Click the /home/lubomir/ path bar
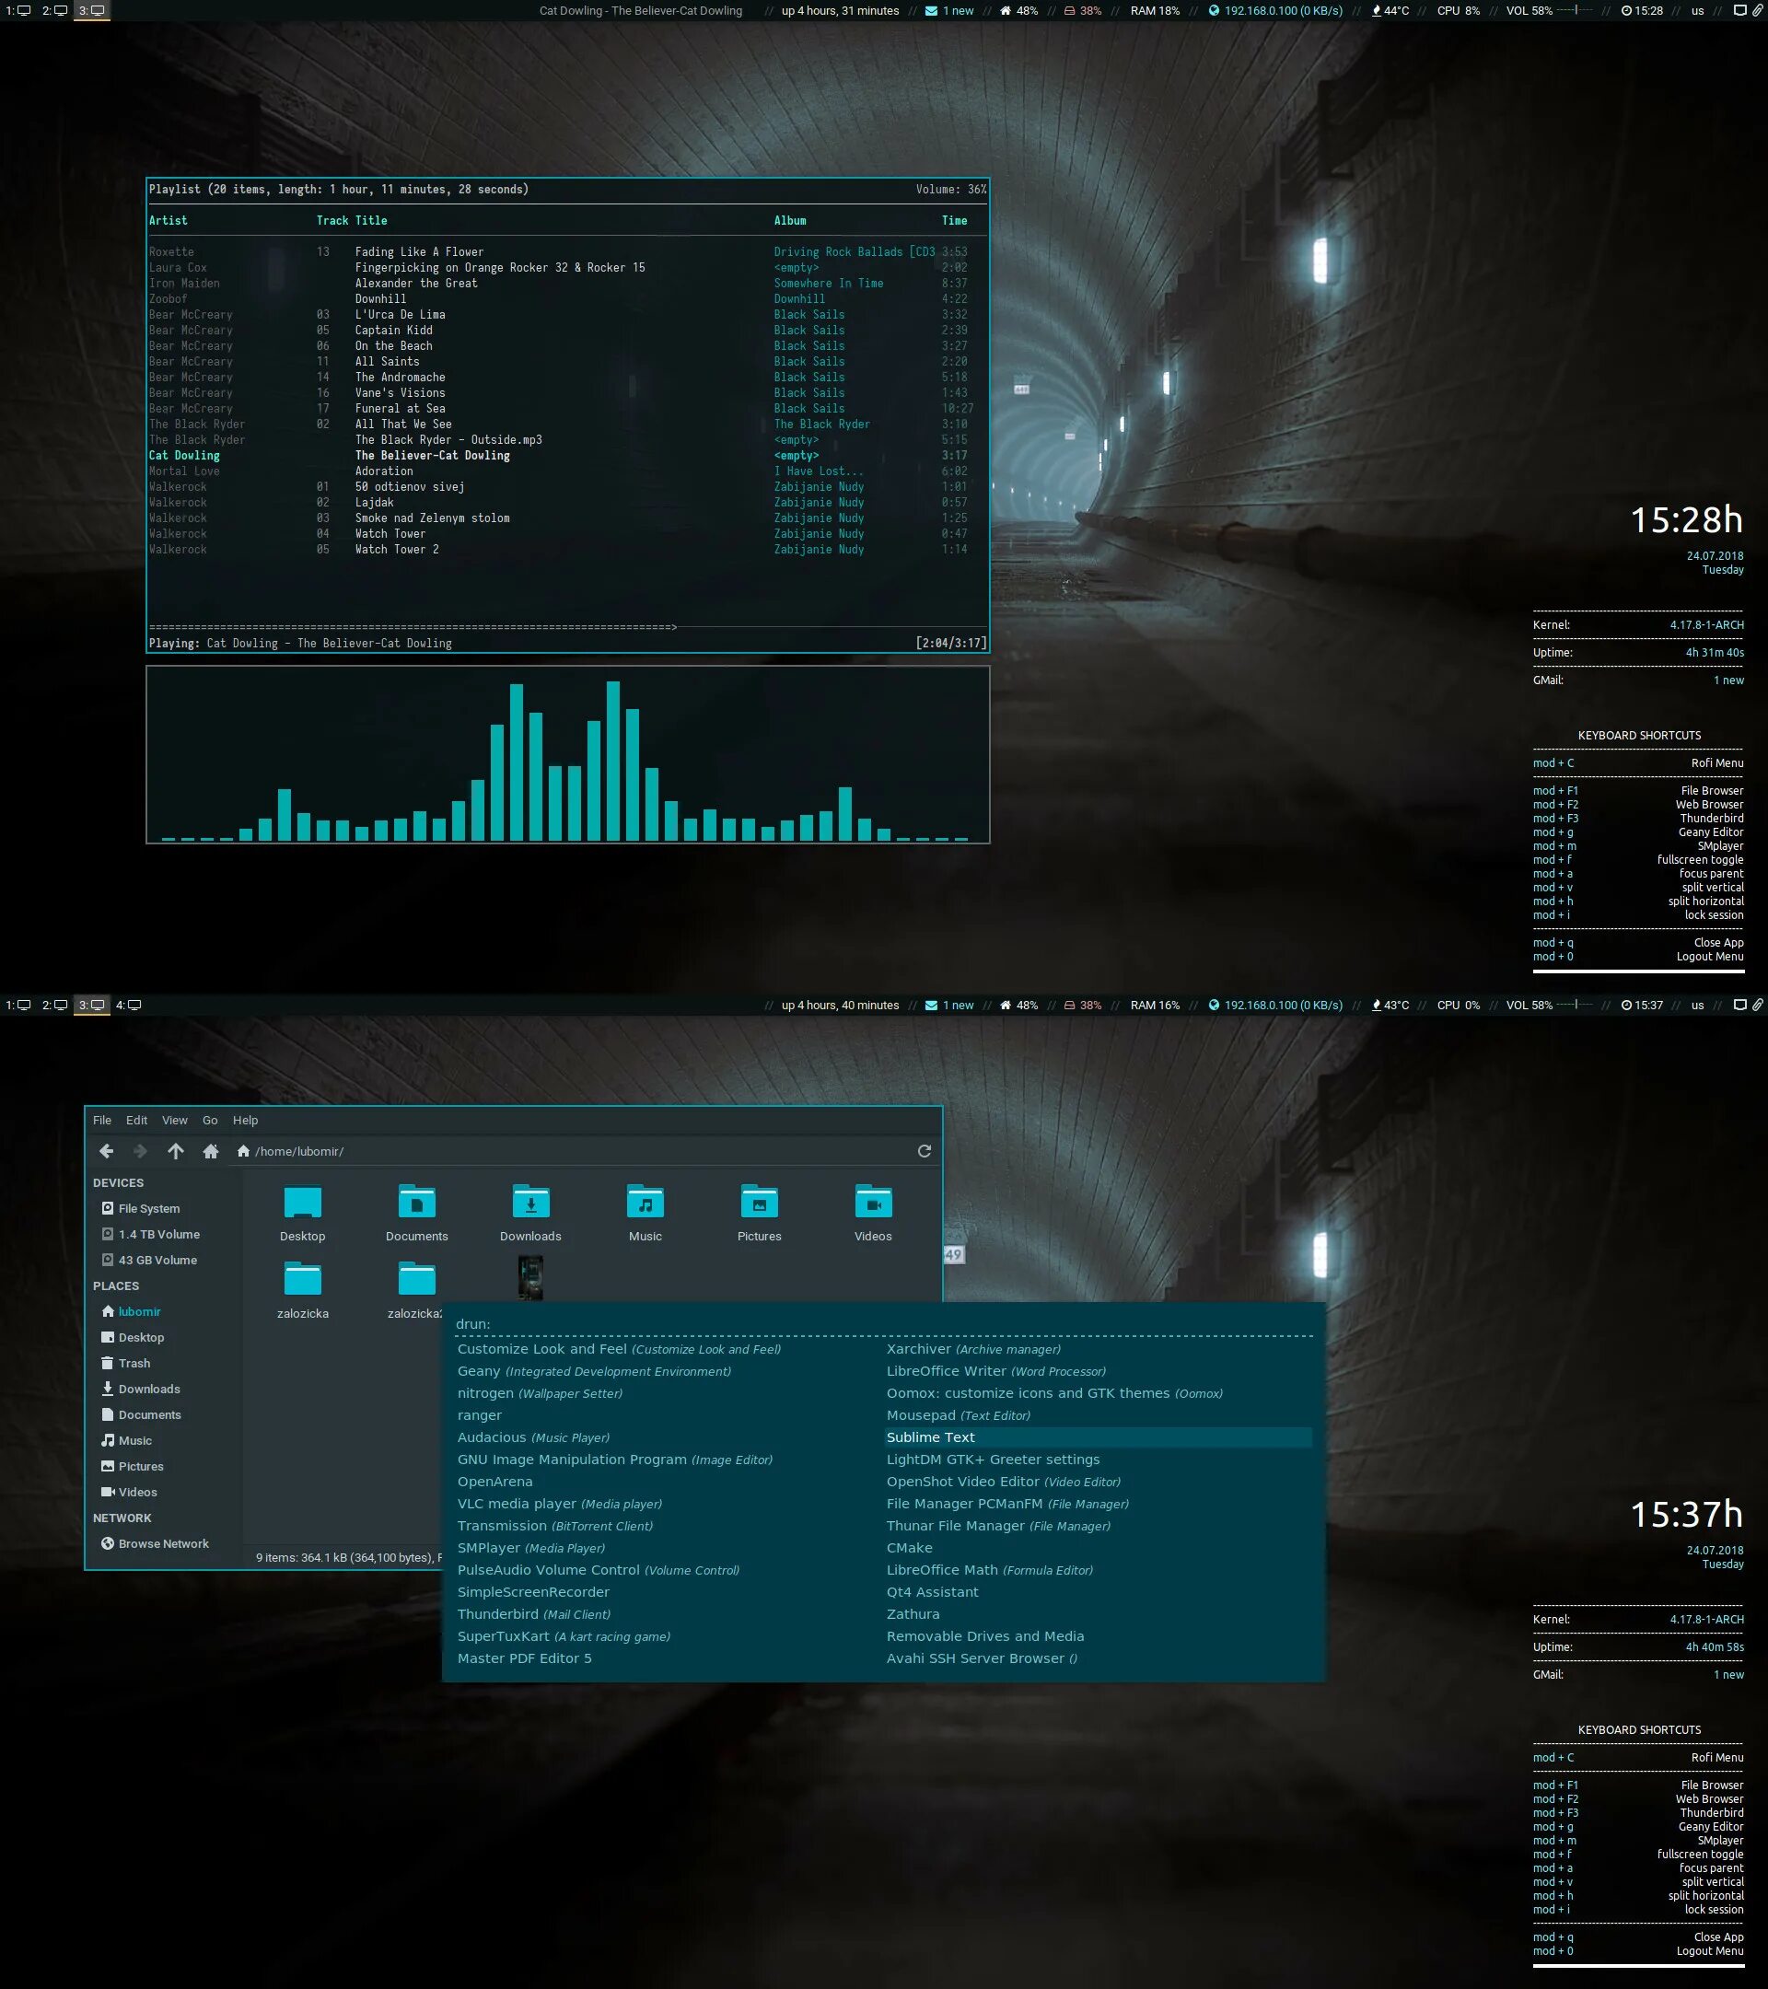 coord(298,1151)
